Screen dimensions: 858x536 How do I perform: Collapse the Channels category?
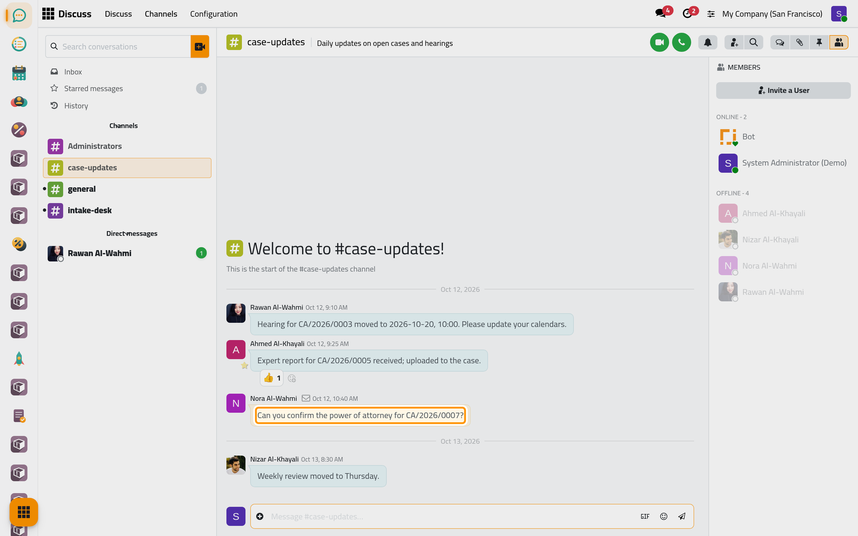123,126
